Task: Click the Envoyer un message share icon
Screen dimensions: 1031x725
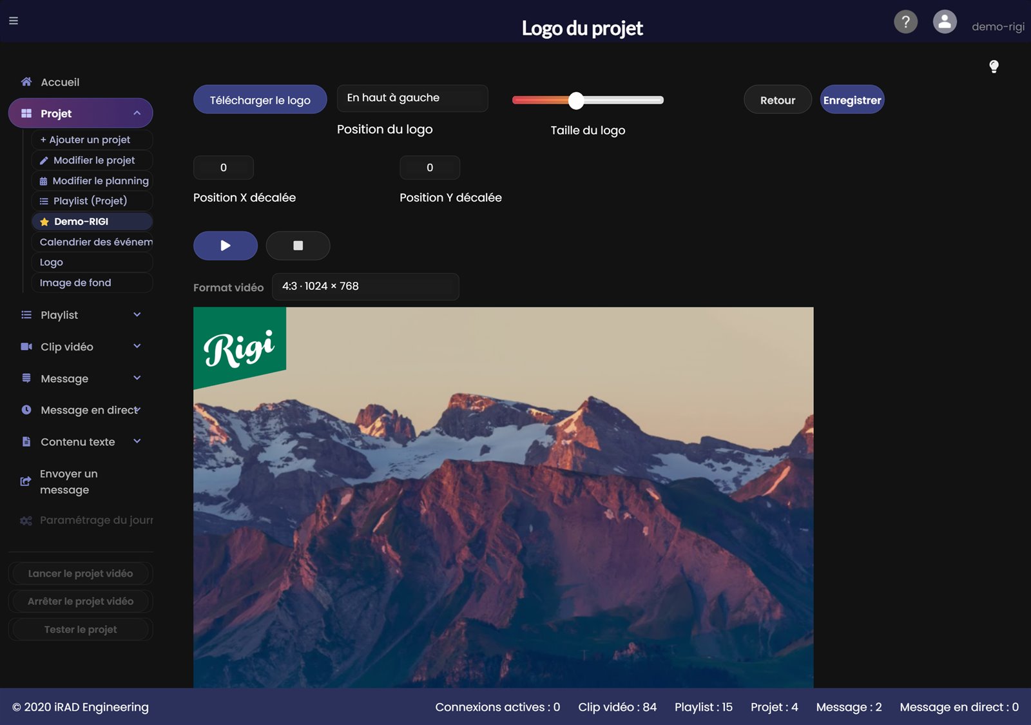Action: point(26,481)
